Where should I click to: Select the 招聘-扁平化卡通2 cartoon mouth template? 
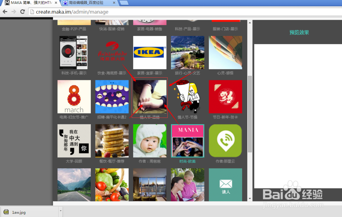112,97
